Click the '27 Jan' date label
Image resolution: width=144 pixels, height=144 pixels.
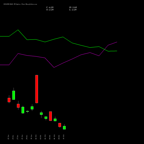coord(18,137)
